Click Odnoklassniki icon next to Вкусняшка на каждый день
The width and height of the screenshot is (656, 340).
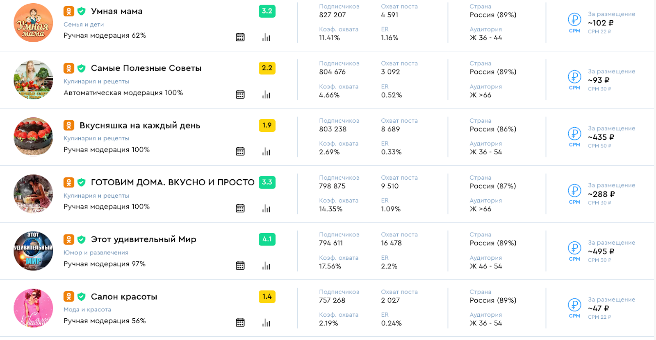(x=69, y=125)
